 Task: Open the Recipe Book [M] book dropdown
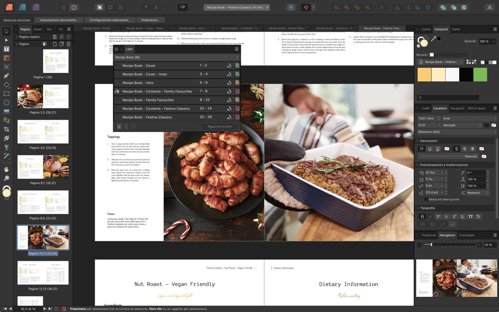pos(176,57)
